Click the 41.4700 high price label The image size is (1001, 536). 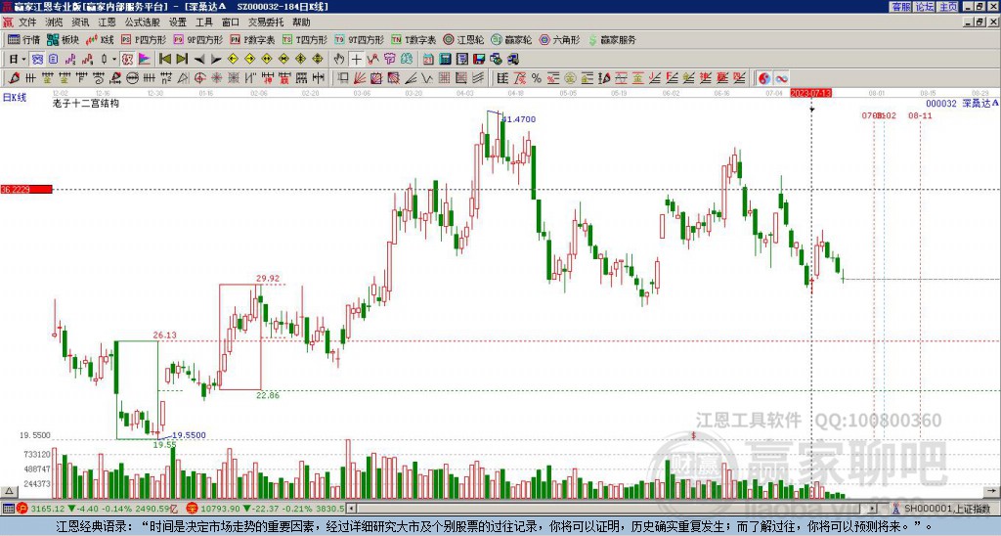click(519, 119)
